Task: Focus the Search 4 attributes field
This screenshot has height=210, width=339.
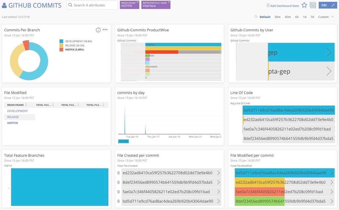Action: pyautogui.click(x=92, y=5)
